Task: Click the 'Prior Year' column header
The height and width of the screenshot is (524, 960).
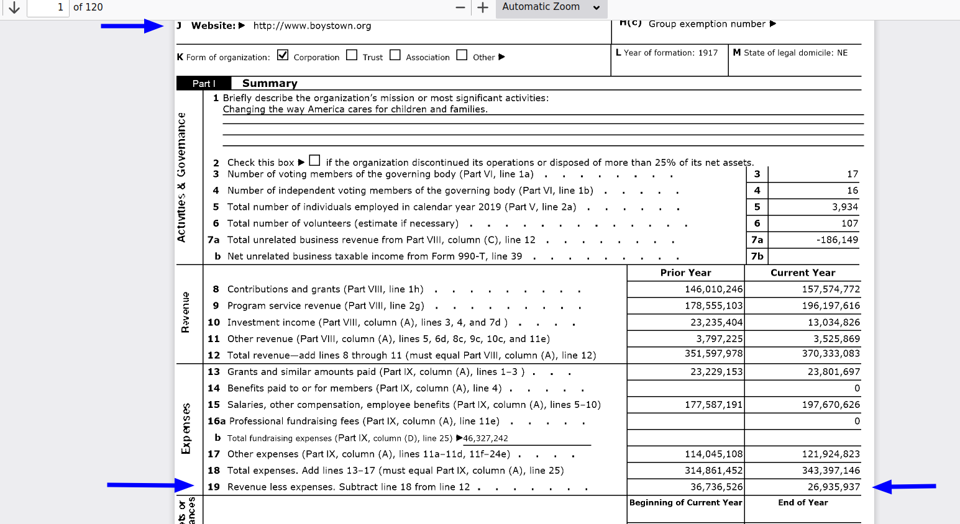Action: click(x=685, y=273)
